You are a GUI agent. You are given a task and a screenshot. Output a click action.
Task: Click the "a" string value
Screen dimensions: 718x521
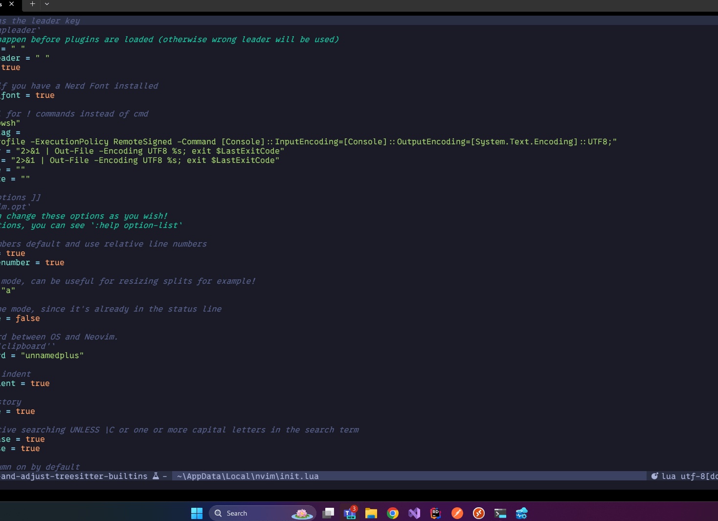8,291
